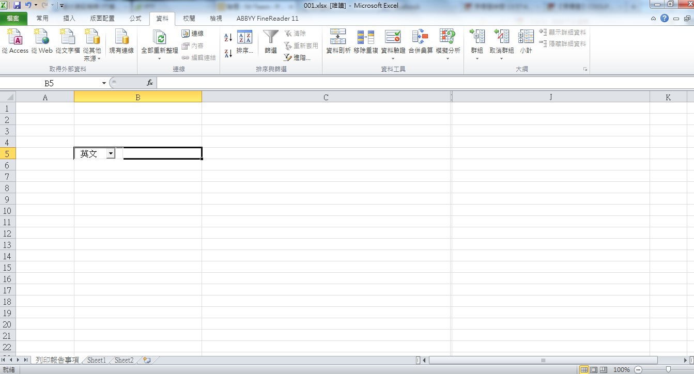Expand the 全部重新整理 dropdown arrow

[x=160, y=58]
